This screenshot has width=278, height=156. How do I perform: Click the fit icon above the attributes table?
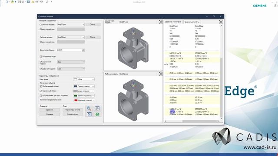pos(221,22)
